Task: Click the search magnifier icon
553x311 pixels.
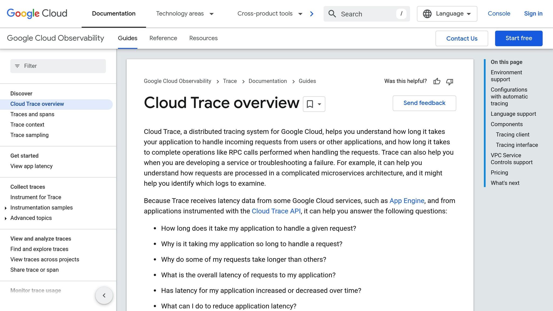Action: tap(332, 14)
